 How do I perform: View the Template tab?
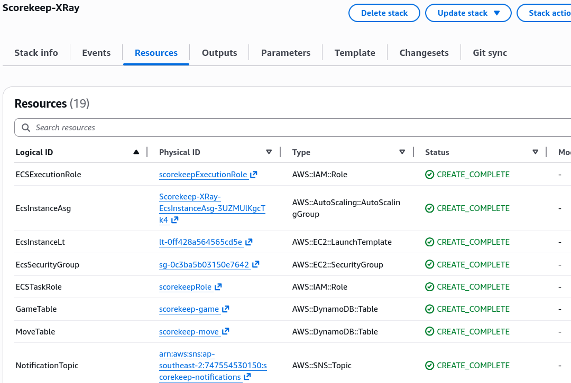pos(355,53)
